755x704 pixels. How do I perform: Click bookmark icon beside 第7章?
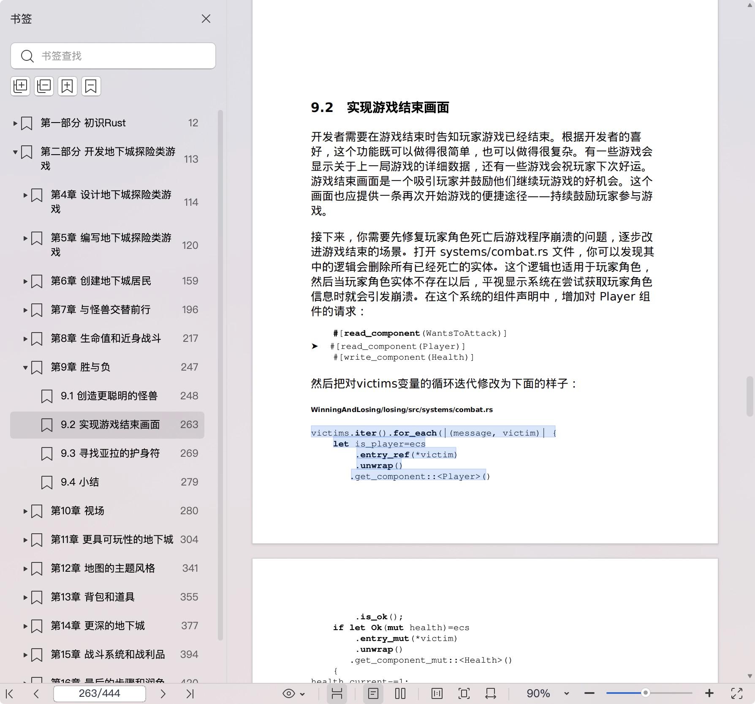point(37,310)
